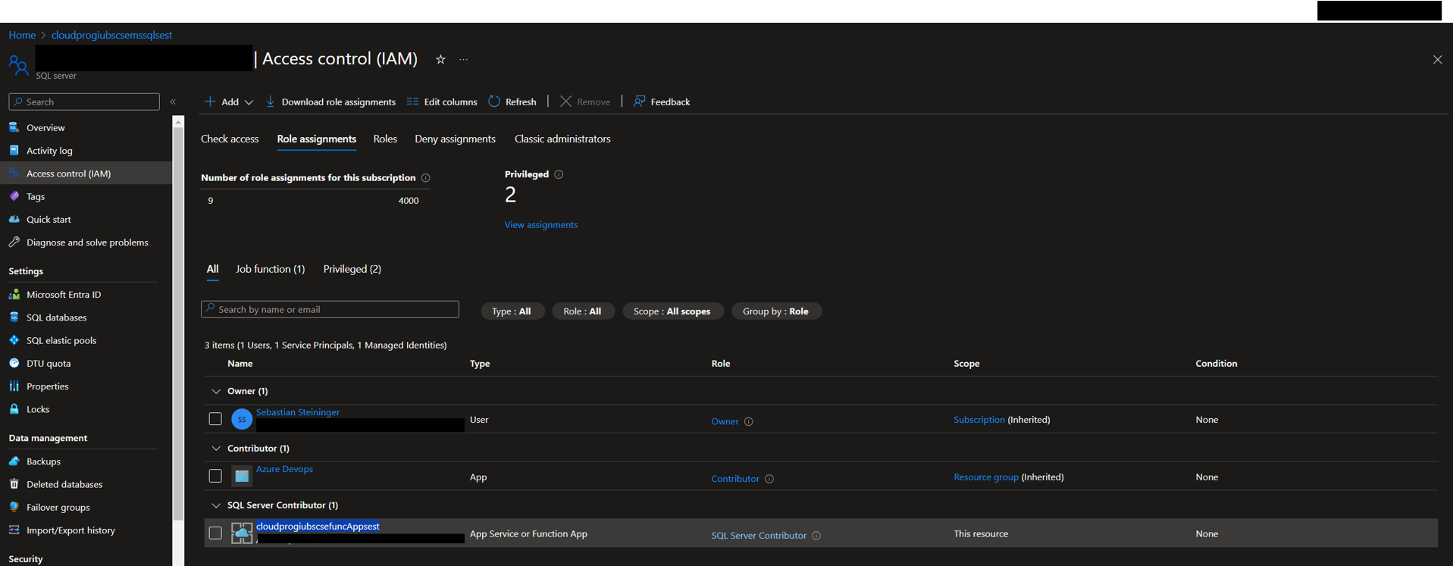Collapse the sidebar menu with the double chevron
1453x566 pixels.
[x=173, y=102]
